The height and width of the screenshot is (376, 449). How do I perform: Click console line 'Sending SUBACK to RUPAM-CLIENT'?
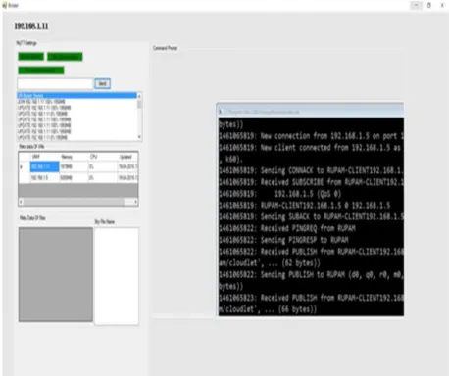(311, 216)
